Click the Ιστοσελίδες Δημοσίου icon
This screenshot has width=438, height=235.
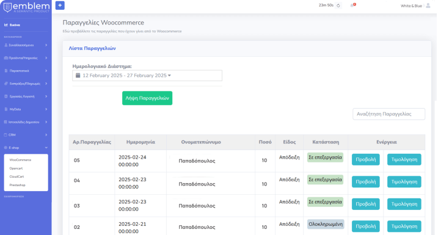tap(6, 122)
